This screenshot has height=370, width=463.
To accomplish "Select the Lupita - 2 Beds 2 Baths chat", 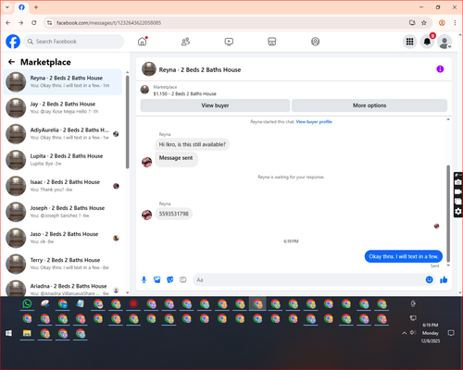I will click(63, 160).
